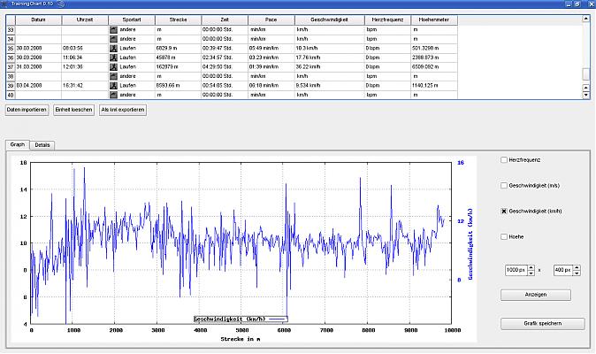The width and height of the screenshot is (596, 354).
Task: Click the Strecke column header
Action: point(177,19)
